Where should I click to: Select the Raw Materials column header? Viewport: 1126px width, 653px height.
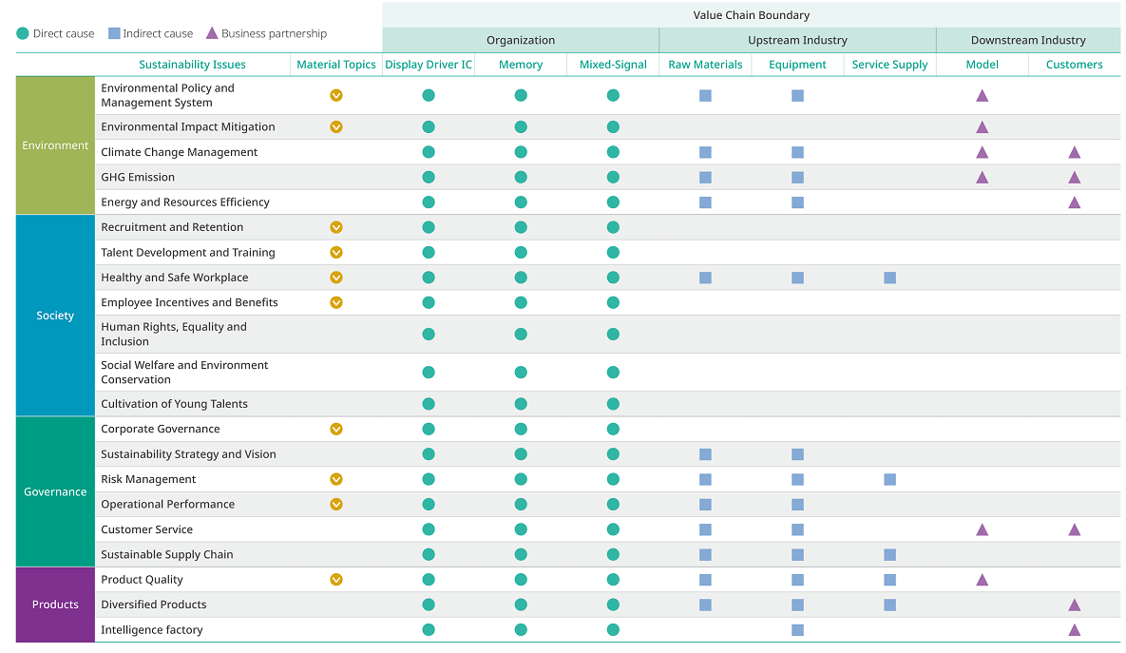coord(705,65)
